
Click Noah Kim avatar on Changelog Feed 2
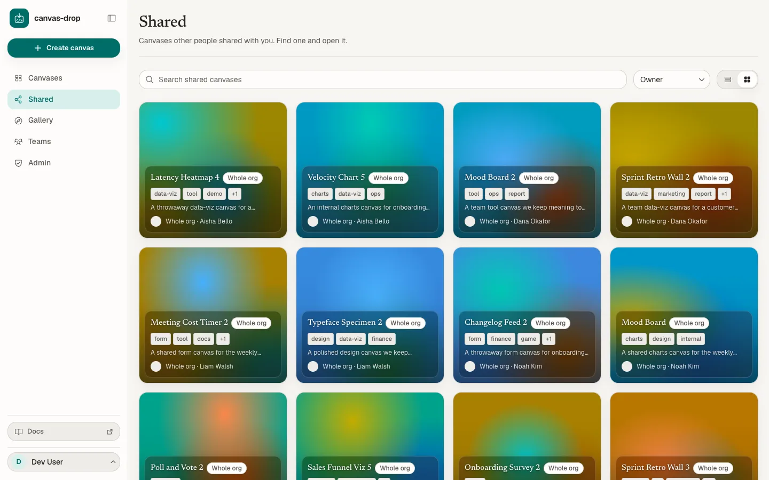click(470, 366)
